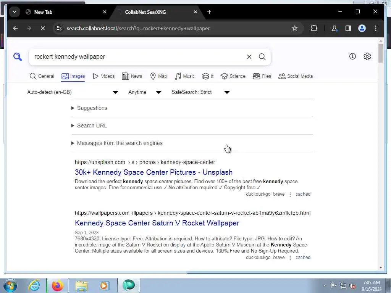Click the https://wallpapers.com result URL
391x293 pixels.
click(192, 213)
